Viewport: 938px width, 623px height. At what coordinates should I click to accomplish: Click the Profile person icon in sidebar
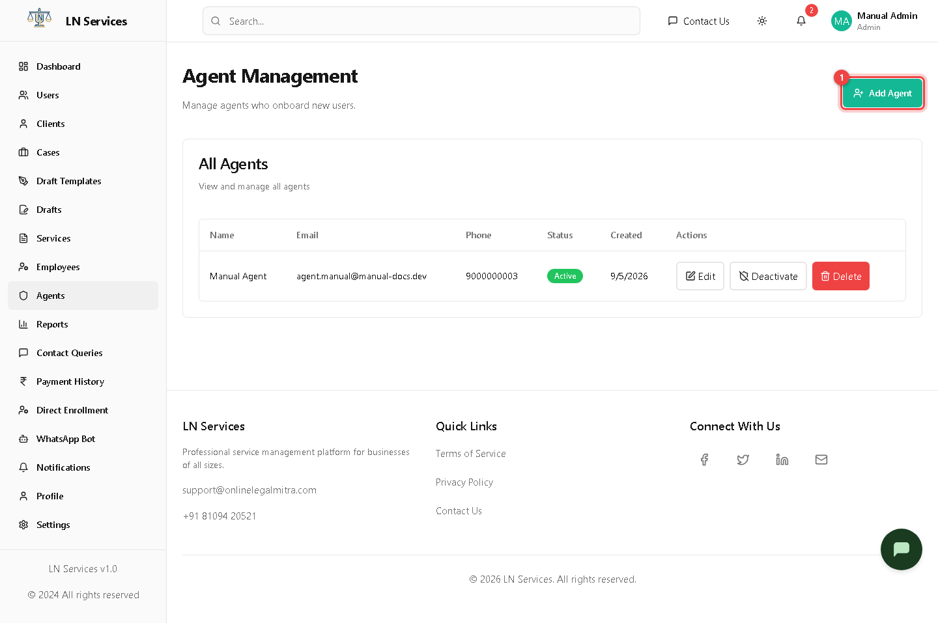tap(23, 496)
